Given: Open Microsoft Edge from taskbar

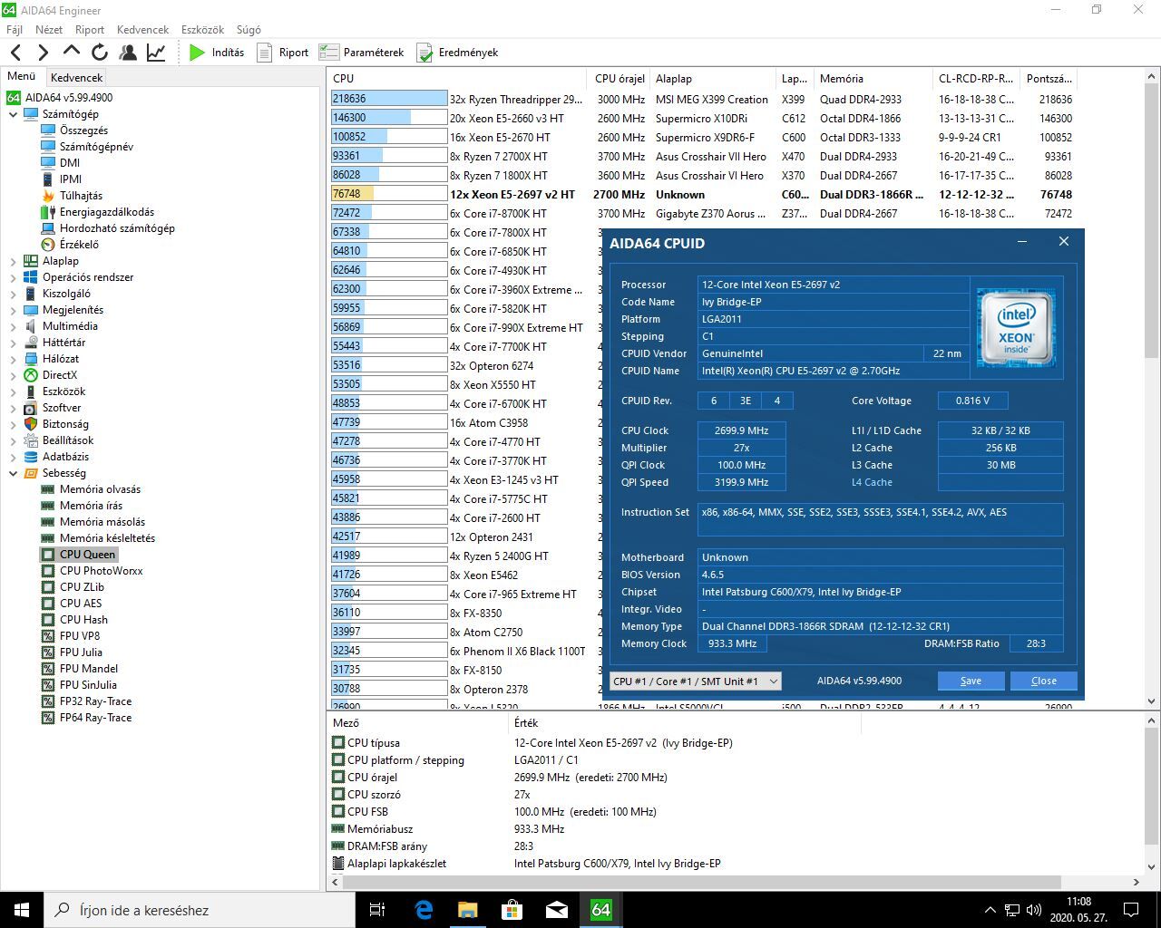Looking at the screenshot, I should (424, 910).
